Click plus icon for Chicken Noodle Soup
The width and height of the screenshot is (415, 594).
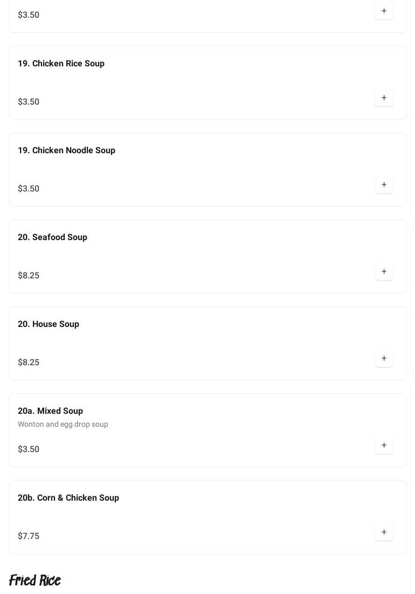(384, 185)
